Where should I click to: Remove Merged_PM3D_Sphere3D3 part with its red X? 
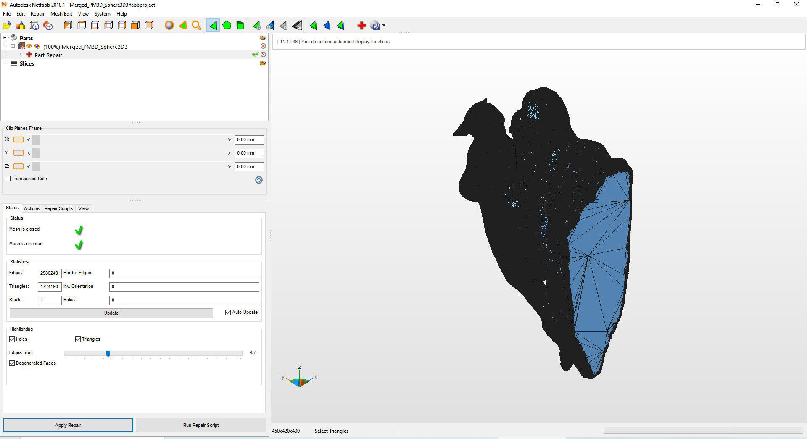(x=263, y=46)
